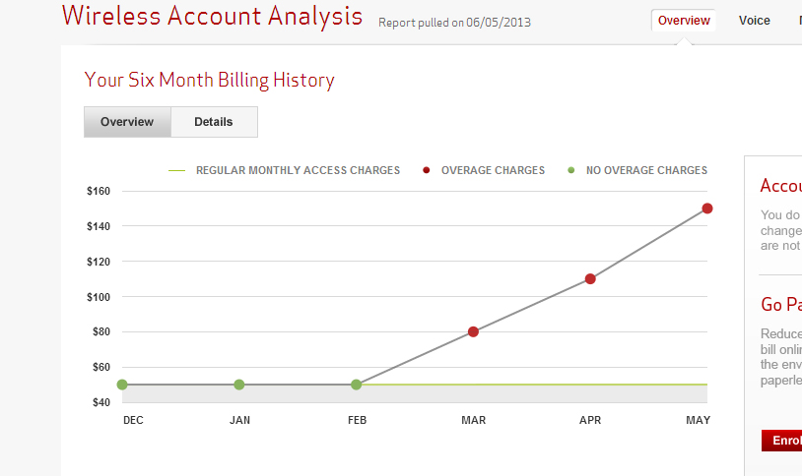Click the February green data point

[356, 385]
